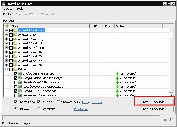Expand the Android 3.0 (API 11) tree node

click(x=6, y=43)
